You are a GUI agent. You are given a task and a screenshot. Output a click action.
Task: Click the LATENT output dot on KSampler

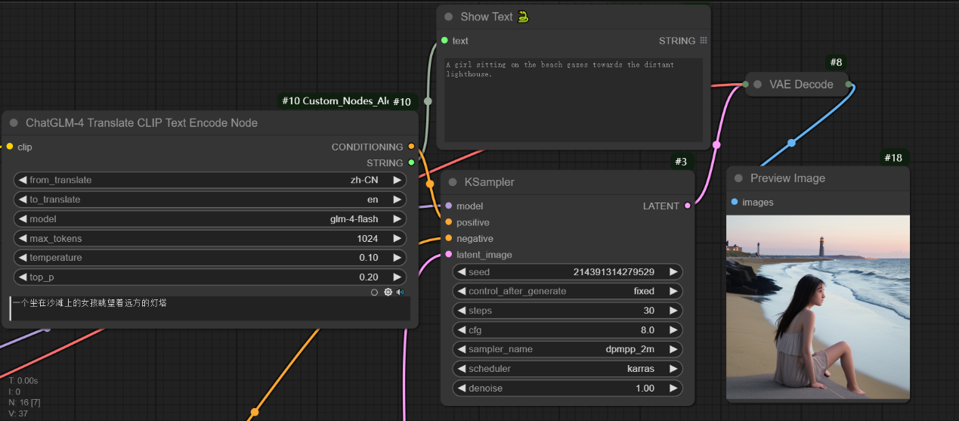[x=687, y=206]
